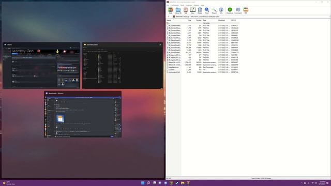Click the Comment toolbar icon
The width and height of the screenshot is (331, 186).
click(238, 10)
